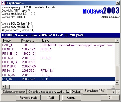
Task: Switch to Ostatnio użyte szablony wydruków tab
Action: coord(49,92)
